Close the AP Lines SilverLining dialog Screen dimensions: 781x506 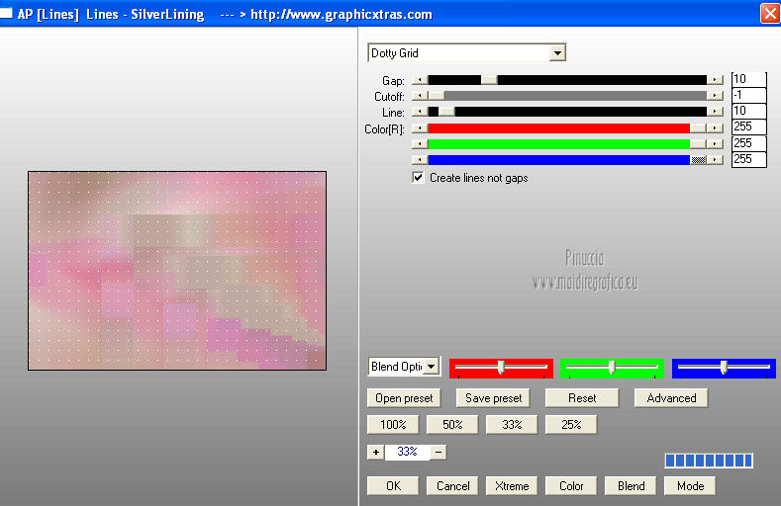click(770, 13)
